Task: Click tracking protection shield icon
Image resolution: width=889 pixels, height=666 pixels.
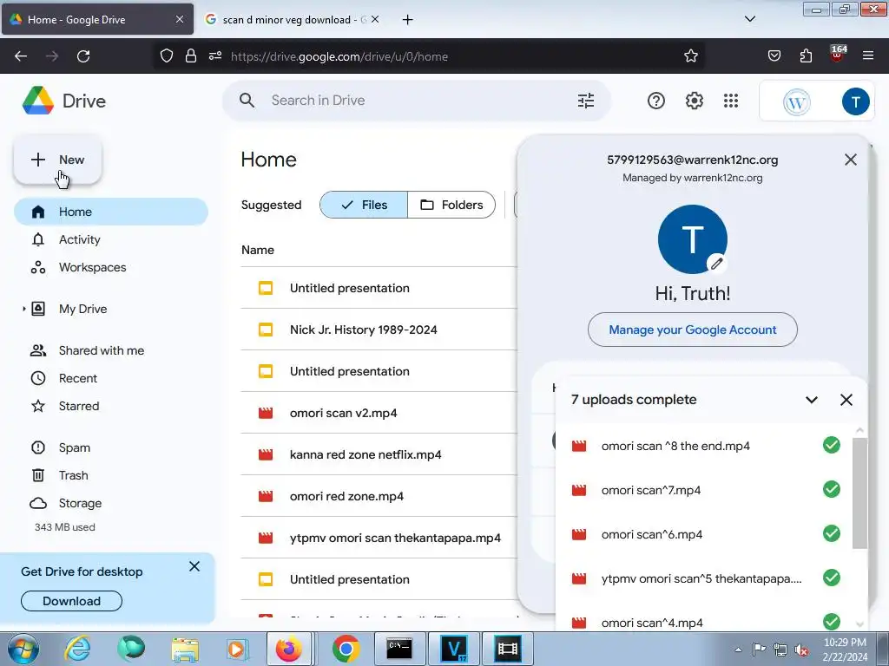Action: [x=166, y=56]
